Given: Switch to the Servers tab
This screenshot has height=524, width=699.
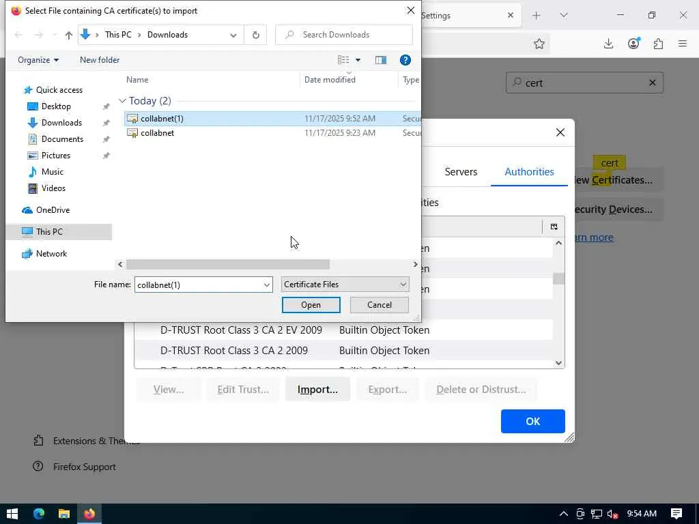Looking at the screenshot, I should [x=461, y=172].
